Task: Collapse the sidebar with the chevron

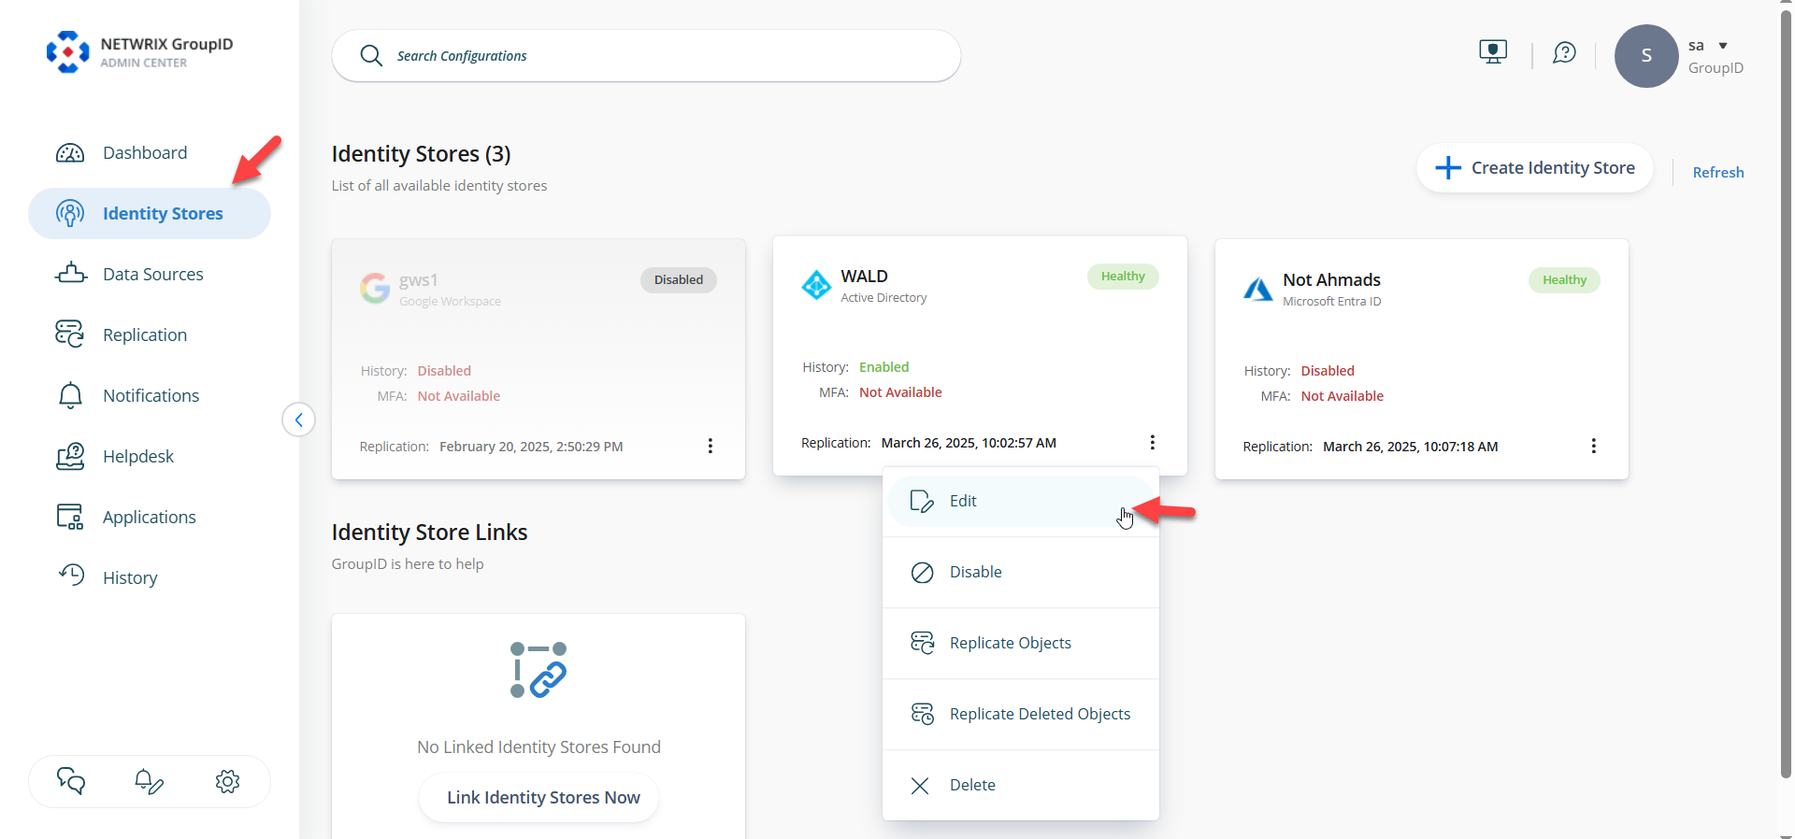Action: pyautogui.click(x=298, y=419)
